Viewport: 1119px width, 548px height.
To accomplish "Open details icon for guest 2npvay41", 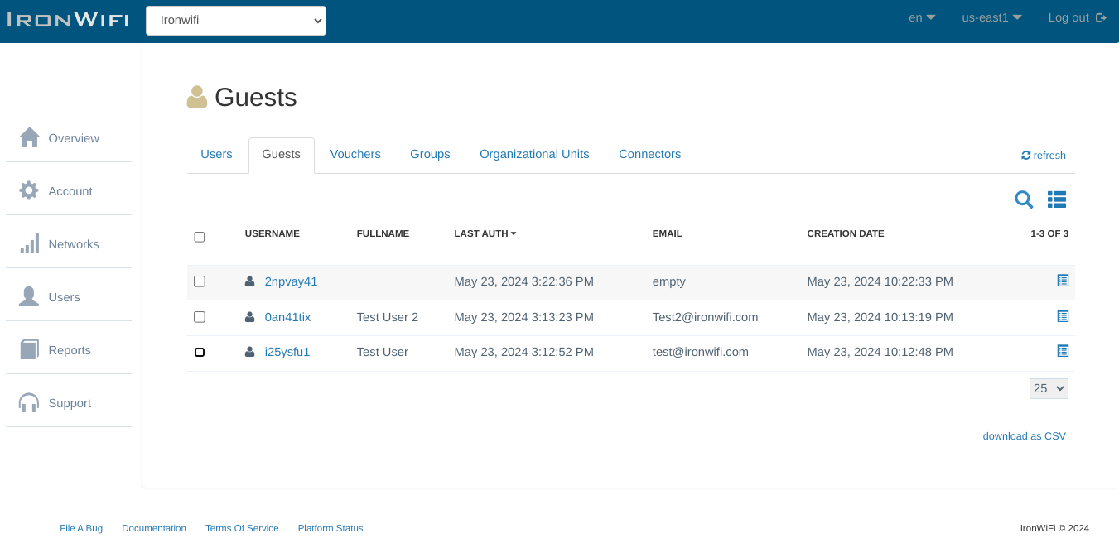I will click(x=1063, y=281).
